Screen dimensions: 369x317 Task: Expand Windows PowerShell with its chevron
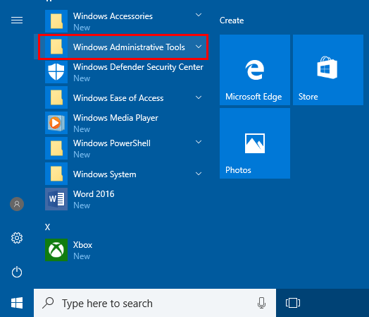click(199, 142)
